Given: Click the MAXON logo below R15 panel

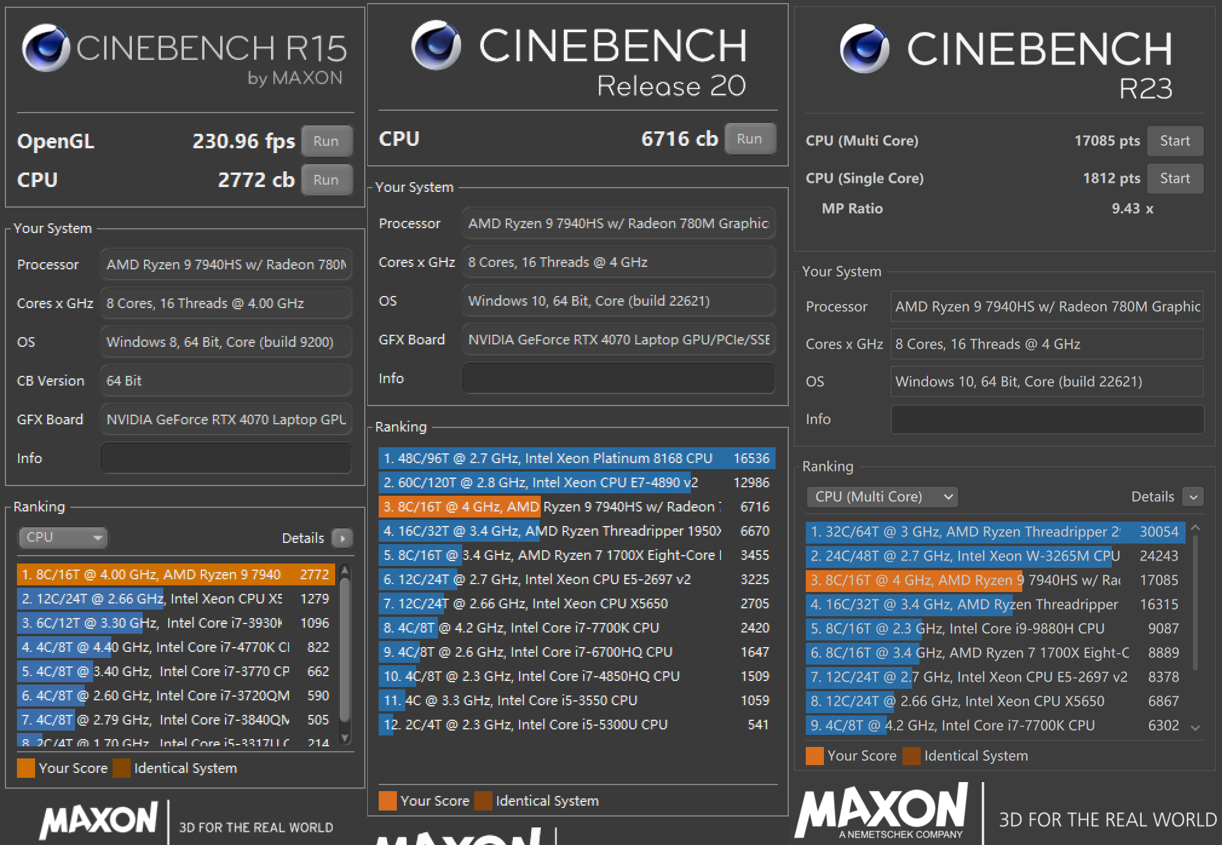Looking at the screenshot, I should click(99, 821).
